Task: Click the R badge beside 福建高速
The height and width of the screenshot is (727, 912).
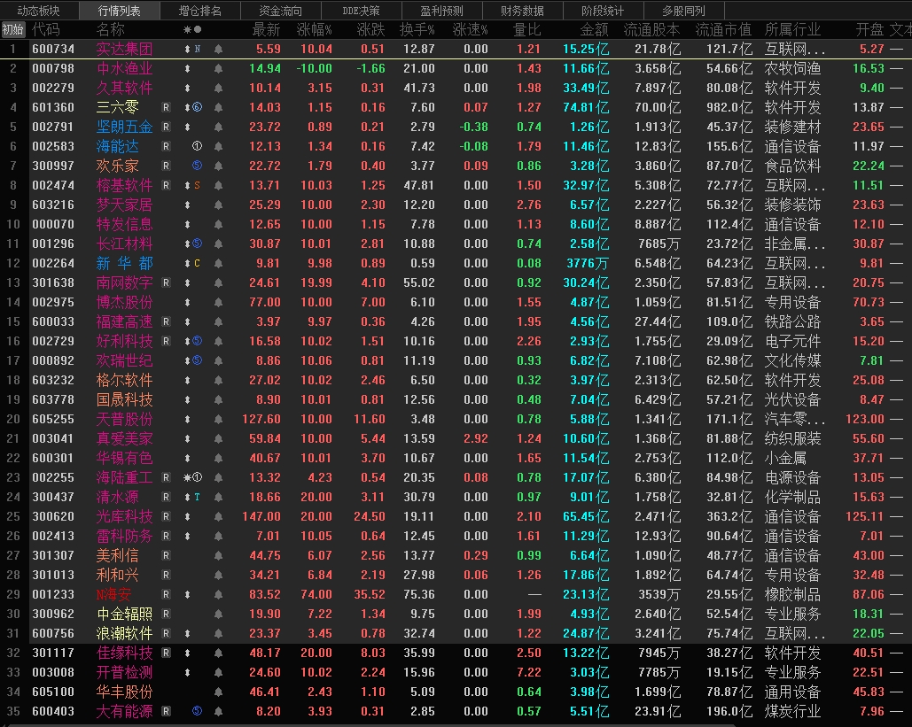Action: pyautogui.click(x=166, y=322)
